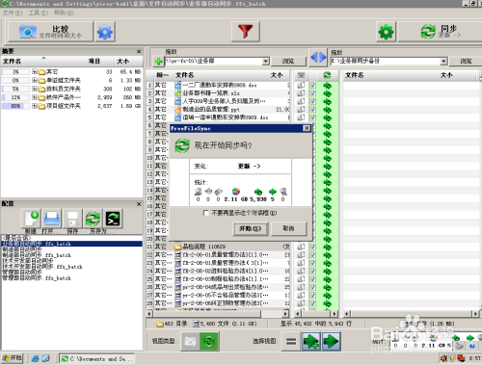Open comparison settings blue gear icon
Screen dimensions: 482x365
tap(105, 32)
